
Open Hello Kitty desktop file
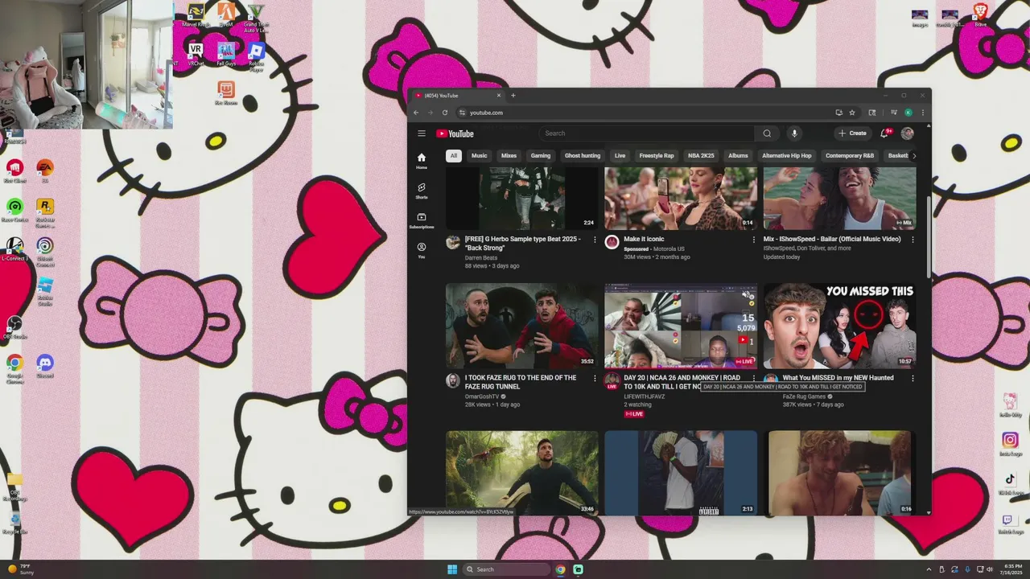point(1010,404)
